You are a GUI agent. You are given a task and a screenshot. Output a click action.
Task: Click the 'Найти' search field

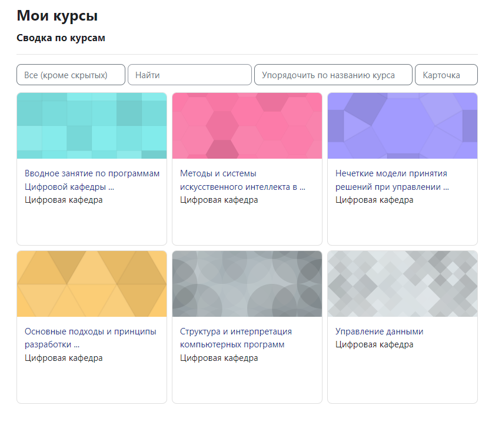click(190, 75)
